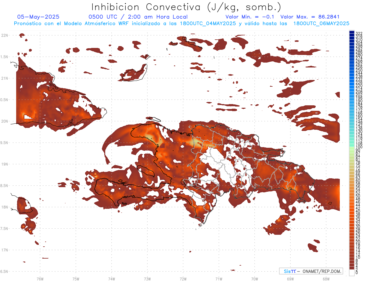Click the "0.5N" latitude label
Viewport: 366px width, 283px height.
pyautogui.click(x=4, y=100)
